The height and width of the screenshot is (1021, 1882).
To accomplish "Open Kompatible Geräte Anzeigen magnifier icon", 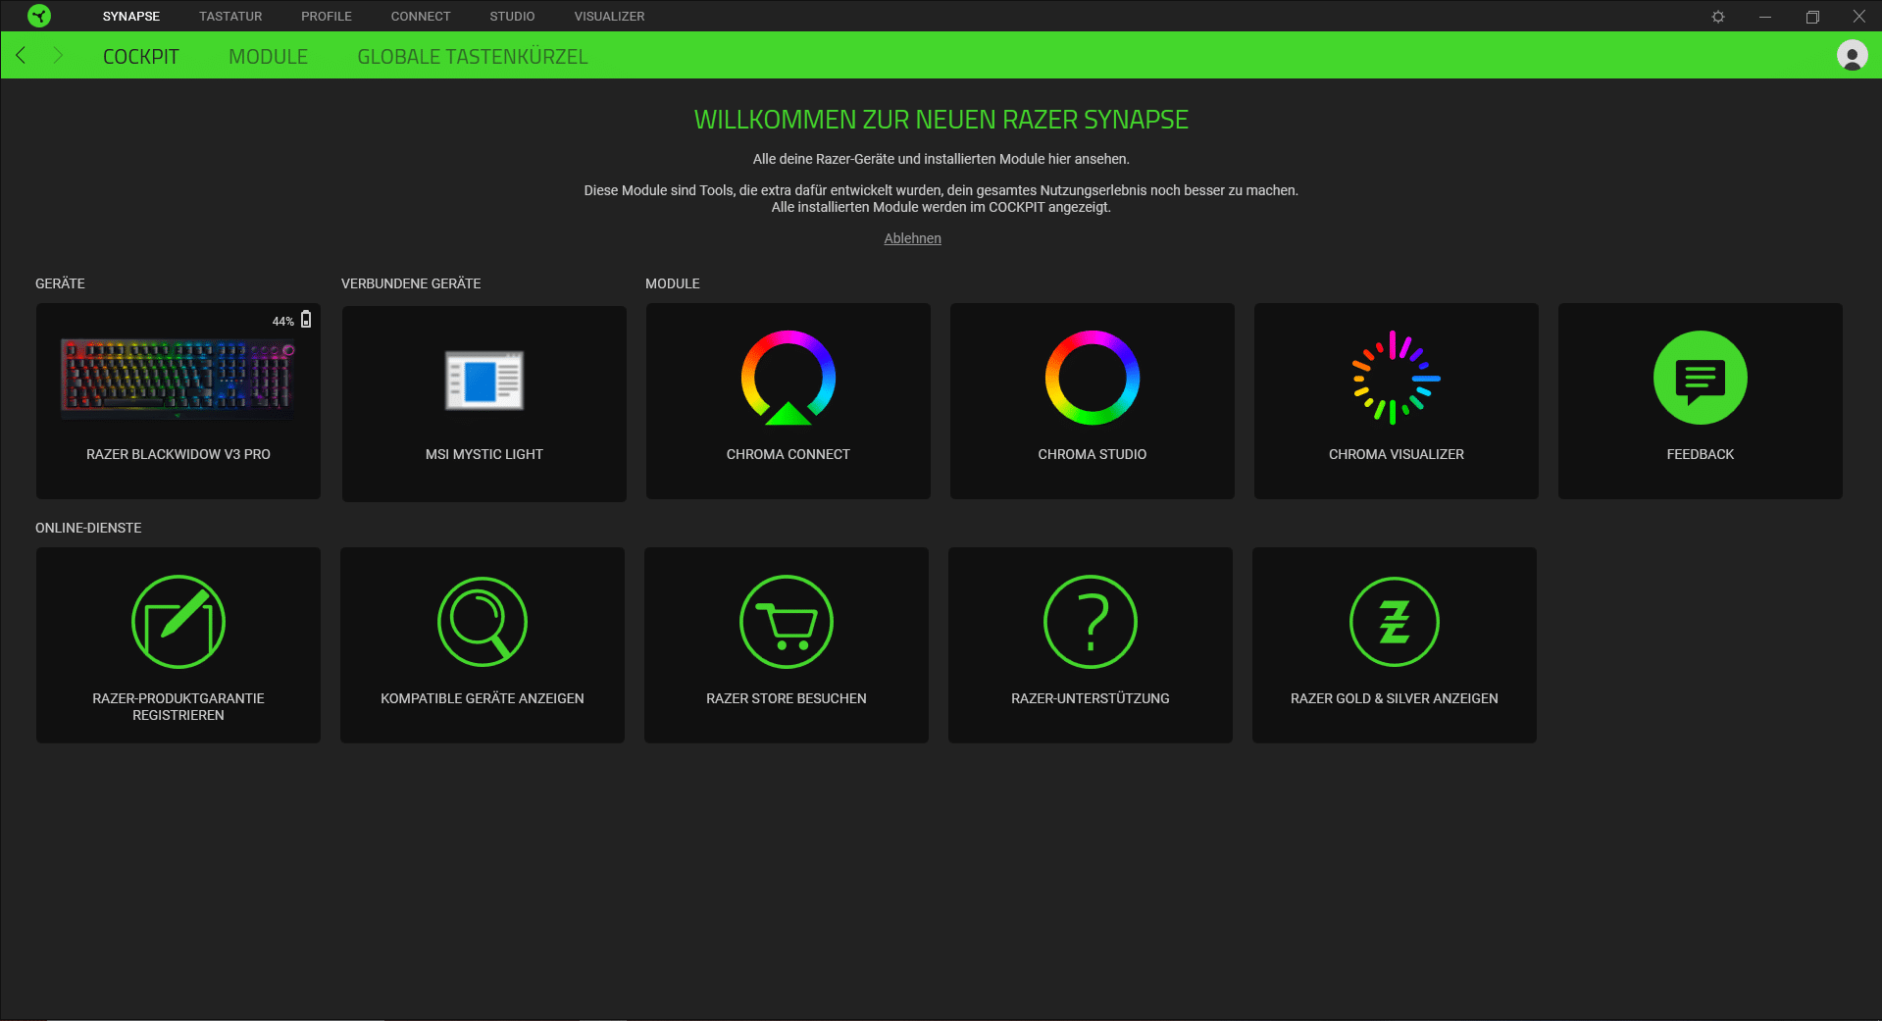I will point(483,622).
